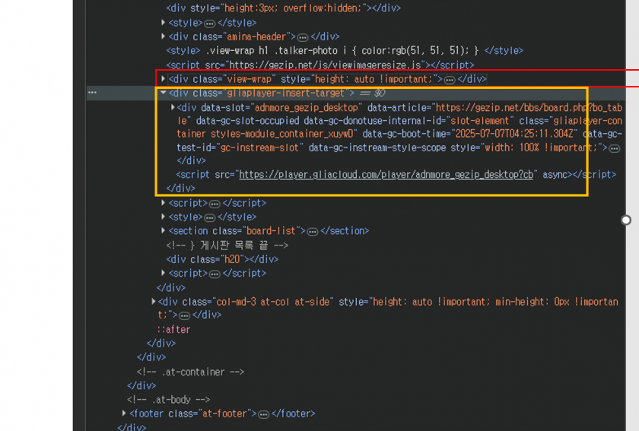This screenshot has height=431, width=639.
Task: Click the round scroll handle at right edge
Action: 626,220
